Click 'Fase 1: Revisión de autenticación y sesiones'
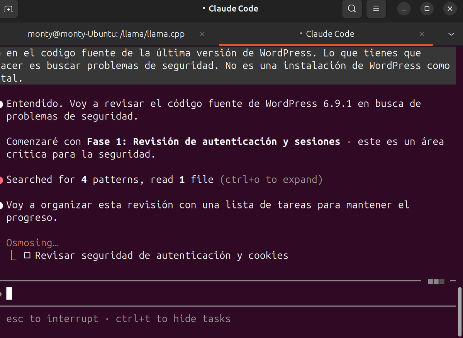463x338 pixels. (214, 141)
